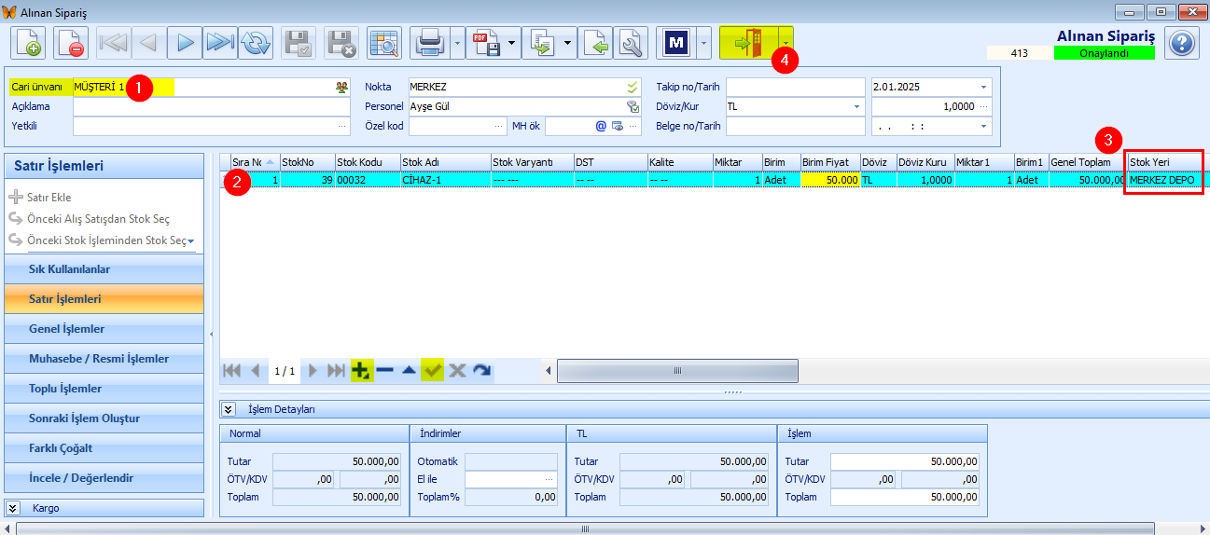
Task: Click Önceki Stok İşleminden Stok Seç
Action: click(106, 240)
